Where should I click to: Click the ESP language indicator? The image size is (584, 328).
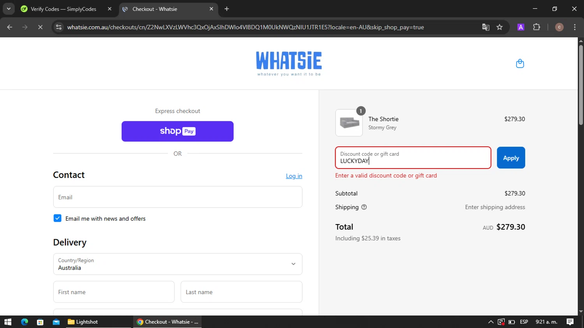tap(524, 322)
